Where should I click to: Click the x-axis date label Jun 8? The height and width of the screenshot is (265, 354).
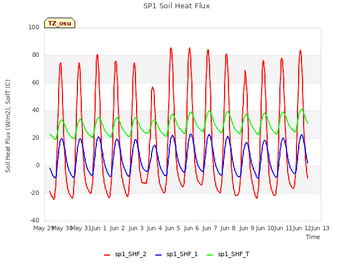[228, 228]
